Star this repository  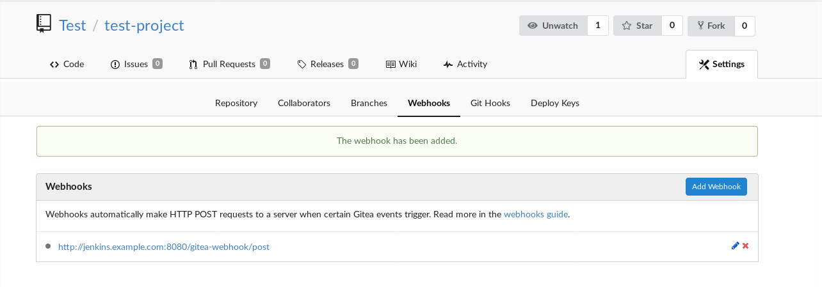pos(637,26)
